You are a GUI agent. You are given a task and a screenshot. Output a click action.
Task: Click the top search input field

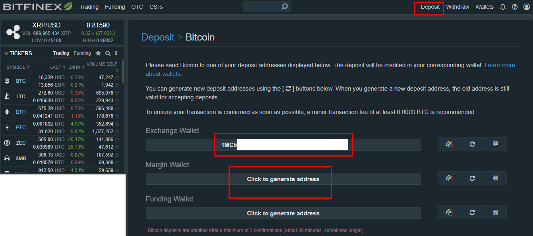click(x=262, y=7)
